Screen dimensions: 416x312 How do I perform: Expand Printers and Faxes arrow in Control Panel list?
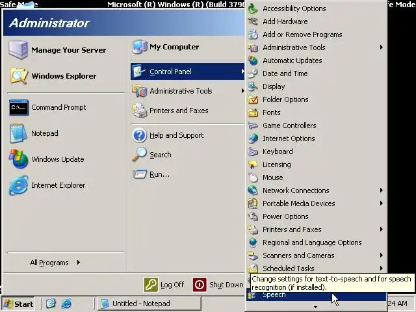382,229
